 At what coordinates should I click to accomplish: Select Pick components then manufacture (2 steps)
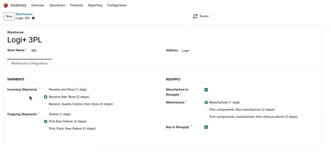pos(206,109)
